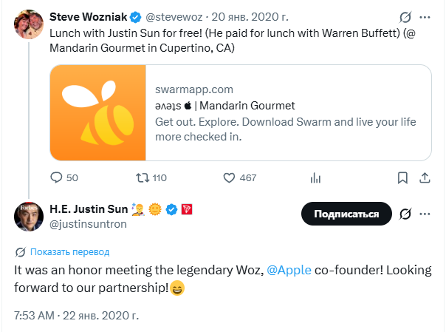446x332 pixels.
Task: Click the Swarm bee thumbnail image
Action: 98,112
